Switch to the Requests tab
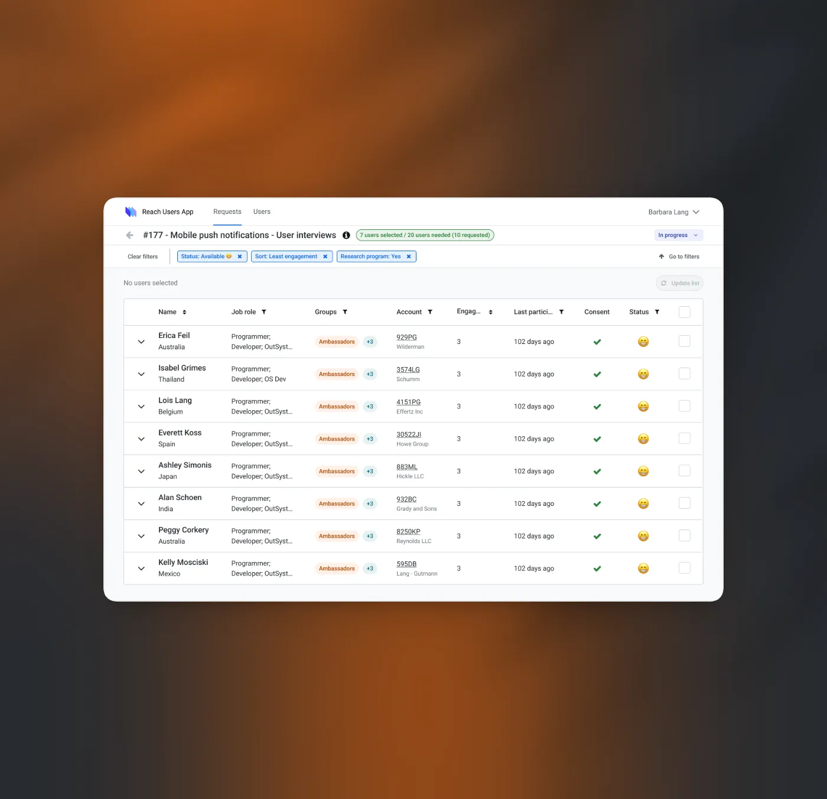Screen dimensions: 827x799 click(227, 212)
